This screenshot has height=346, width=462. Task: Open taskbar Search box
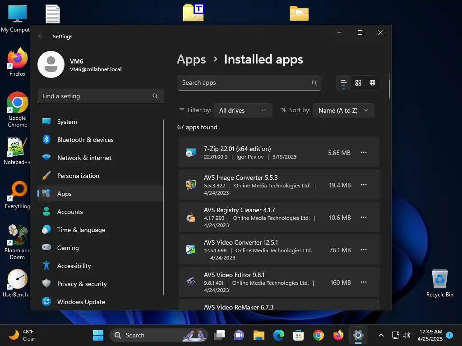click(159, 335)
